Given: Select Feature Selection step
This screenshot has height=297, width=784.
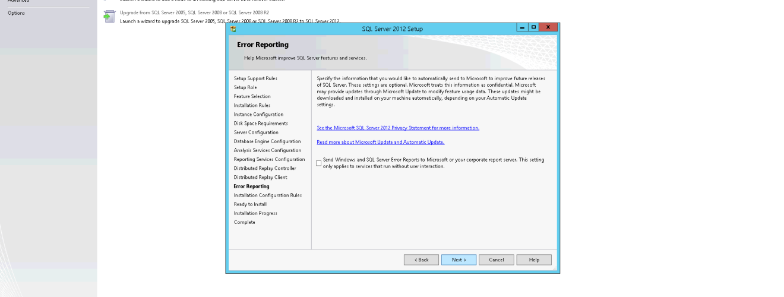Looking at the screenshot, I should click(x=252, y=96).
